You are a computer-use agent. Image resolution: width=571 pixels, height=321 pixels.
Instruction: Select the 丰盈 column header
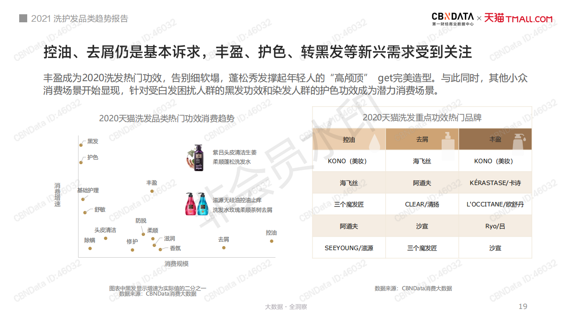point(495,140)
